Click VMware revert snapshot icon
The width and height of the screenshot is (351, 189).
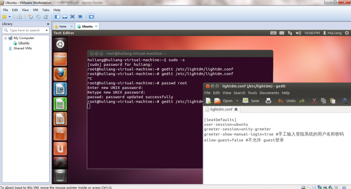click(x=38, y=17)
